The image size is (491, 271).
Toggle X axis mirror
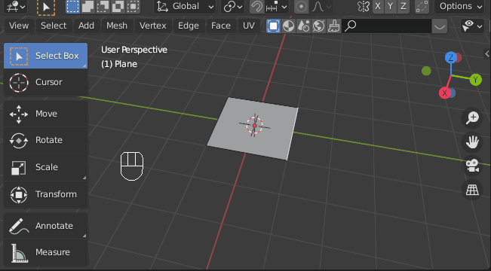coord(378,6)
